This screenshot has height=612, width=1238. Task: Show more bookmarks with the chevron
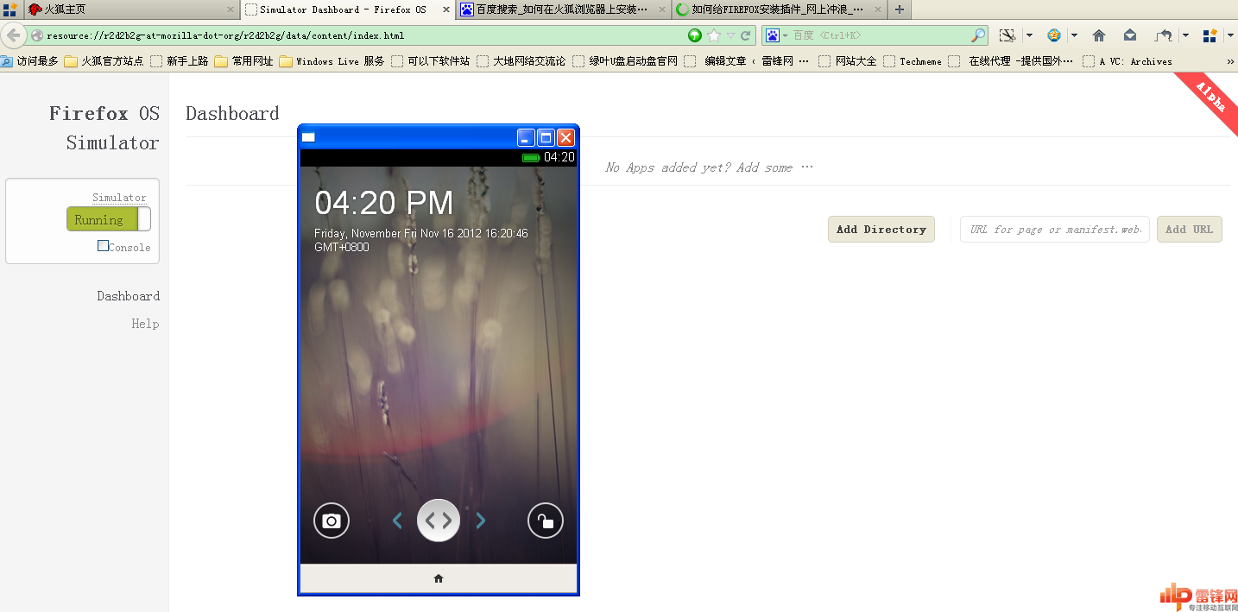click(1230, 61)
